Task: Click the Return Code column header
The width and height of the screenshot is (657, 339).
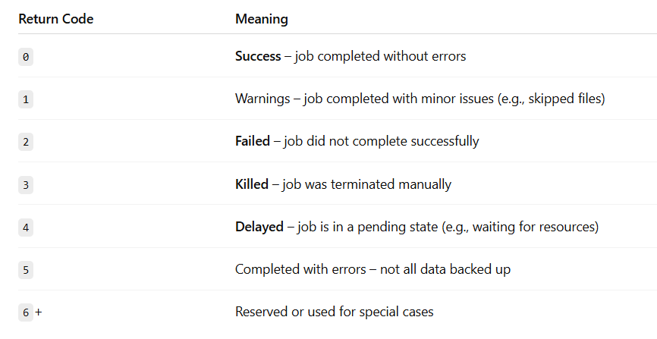Action: click(55, 19)
